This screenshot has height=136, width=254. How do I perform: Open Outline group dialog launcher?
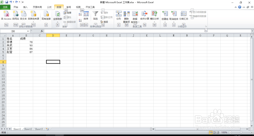click(x=206, y=26)
